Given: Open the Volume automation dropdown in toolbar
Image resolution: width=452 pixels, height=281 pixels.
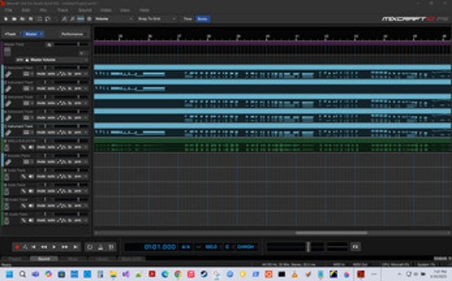Looking at the screenshot, I should (114, 19).
